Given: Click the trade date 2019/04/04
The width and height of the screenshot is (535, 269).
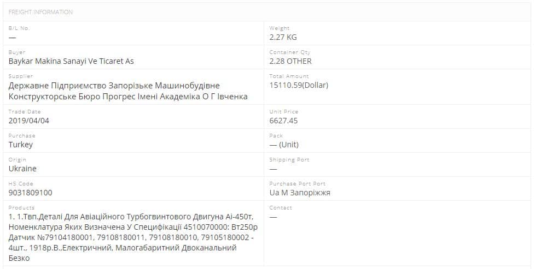Looking at the screenshot, I should point(29,121).
